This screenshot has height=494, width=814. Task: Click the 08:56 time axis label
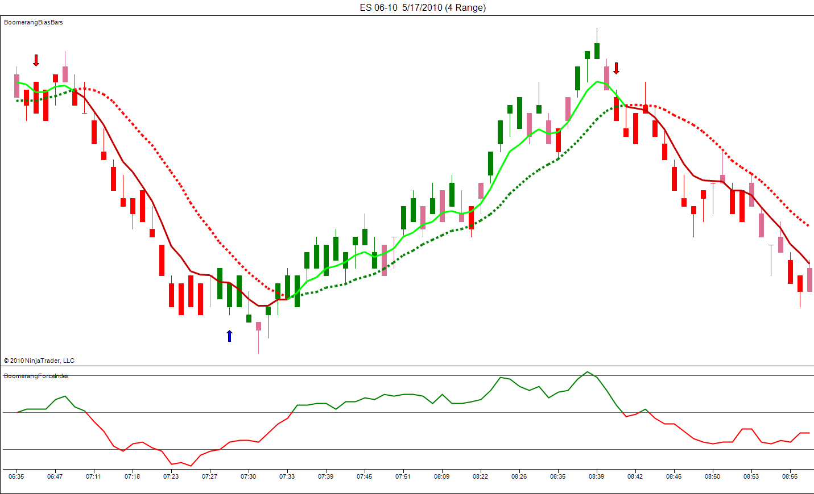pos(790,476)
